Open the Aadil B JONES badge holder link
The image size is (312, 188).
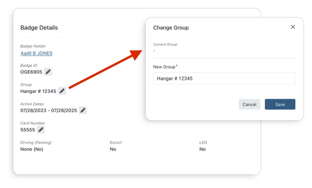(x=36, y=53)
